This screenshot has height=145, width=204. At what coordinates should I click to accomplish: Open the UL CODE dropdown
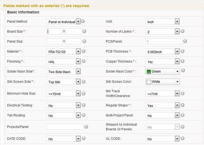(163, 139)
